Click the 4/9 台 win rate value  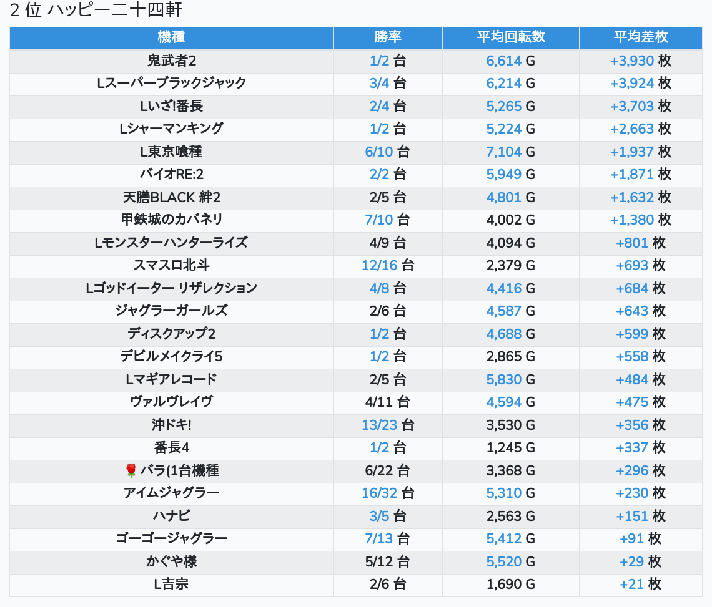click(x=387, y=243)
